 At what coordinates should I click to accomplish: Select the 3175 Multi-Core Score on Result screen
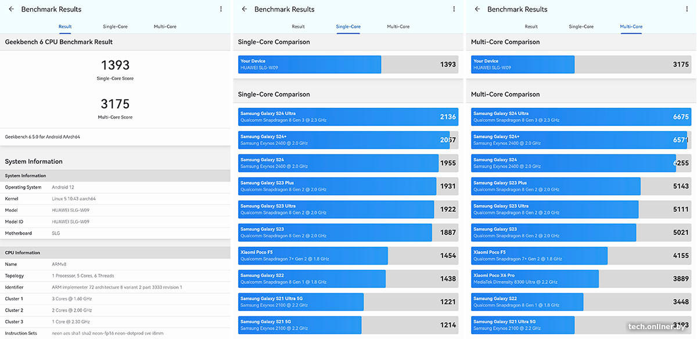[x=115, y=104]
